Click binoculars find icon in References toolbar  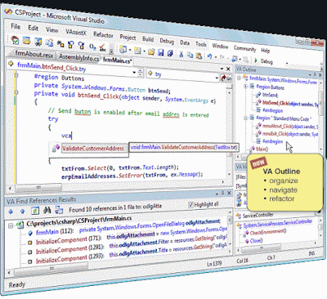click(47, 210)
